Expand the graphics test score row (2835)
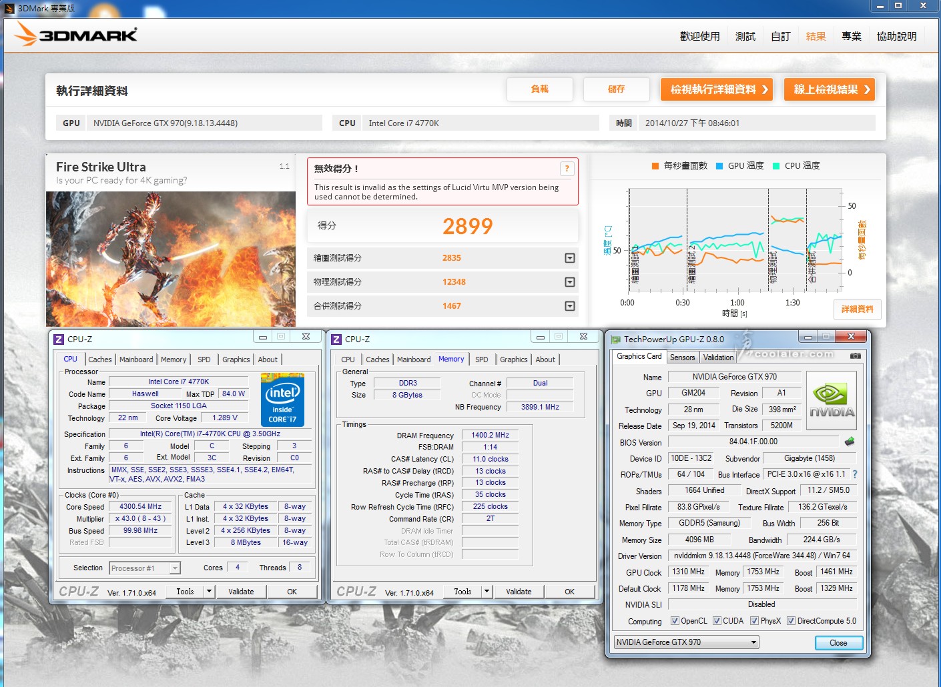 coord(570,258)
